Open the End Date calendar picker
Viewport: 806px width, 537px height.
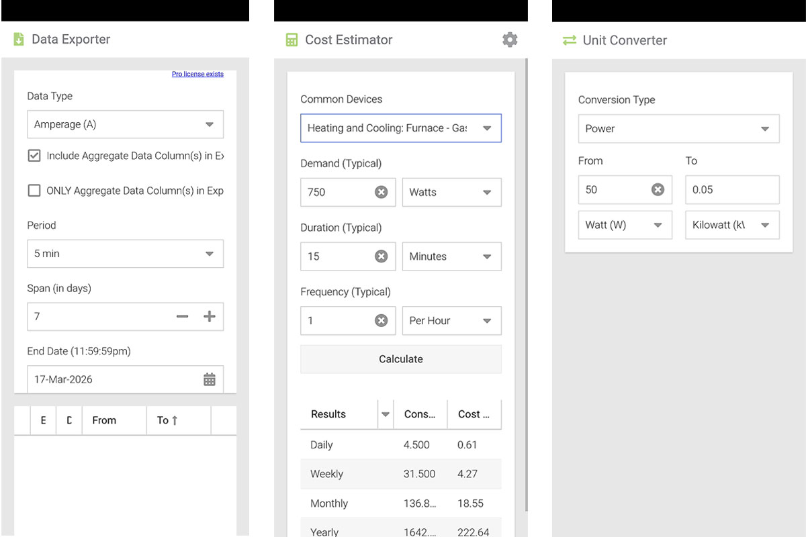(210, 379)
